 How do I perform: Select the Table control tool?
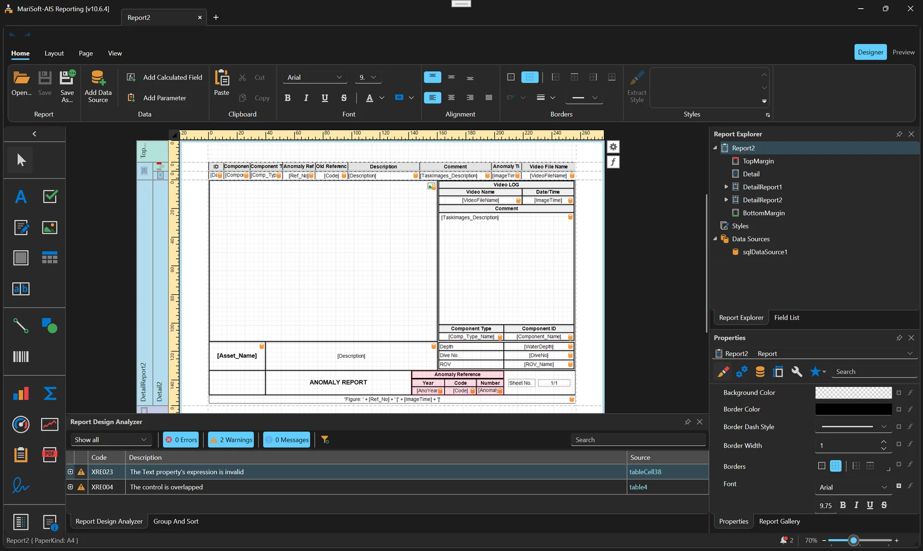tap(50, 258)
